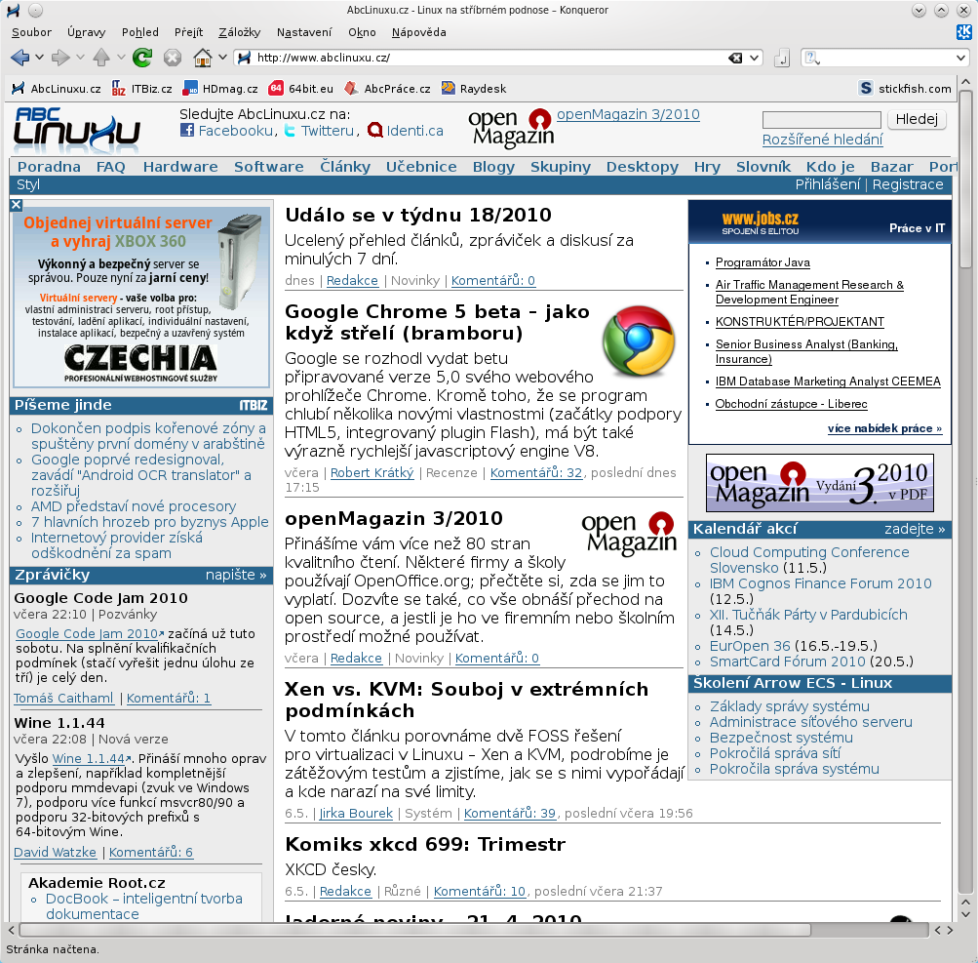Click the Google Chrome logo image
Screen dimensions: 978x963
(x=639, y=341)
